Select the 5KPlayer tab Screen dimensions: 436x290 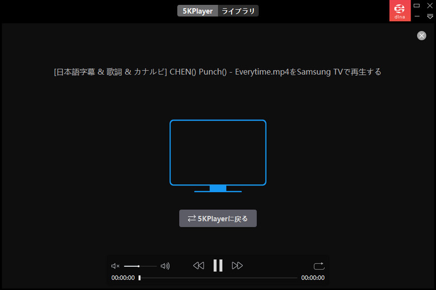click(197, 11)
